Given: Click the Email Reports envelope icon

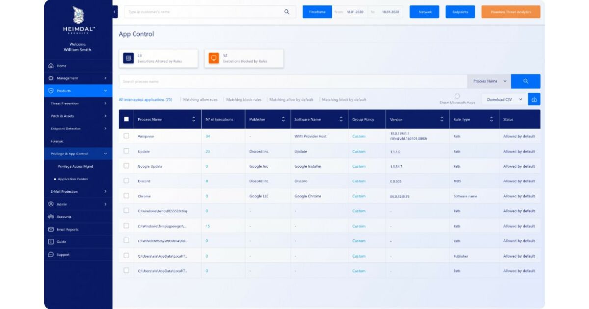Looking at the screenshot, I should click(51, 229).
